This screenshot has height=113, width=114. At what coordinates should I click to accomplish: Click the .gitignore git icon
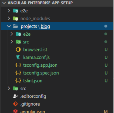[x=16, y=104]
